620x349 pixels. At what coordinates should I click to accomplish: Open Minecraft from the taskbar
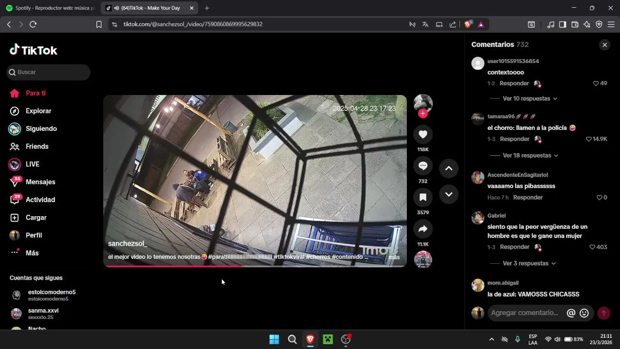click(x=328, y=339)
